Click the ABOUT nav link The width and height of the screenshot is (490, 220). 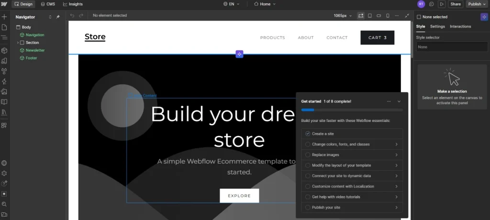coord(306,37)
